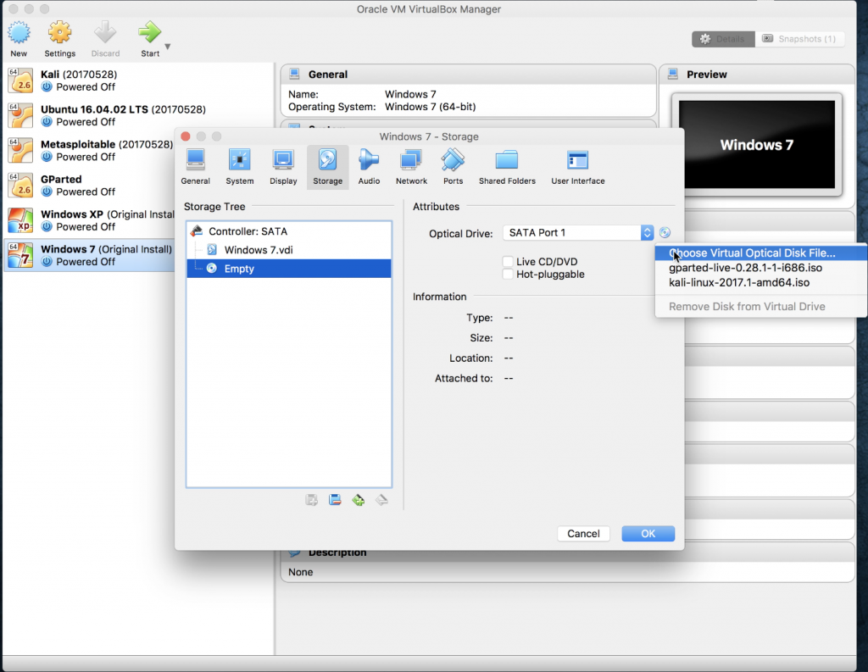Expand the Start button dropdown arrow
Screen dimensions: 868x672
pyautogui.click(x=168, y=47)
